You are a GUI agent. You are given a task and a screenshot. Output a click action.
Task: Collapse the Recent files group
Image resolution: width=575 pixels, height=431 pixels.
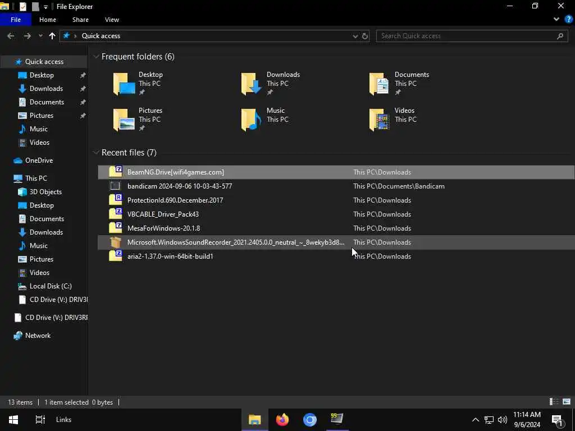pyautogui.click(x=96, y=153)
